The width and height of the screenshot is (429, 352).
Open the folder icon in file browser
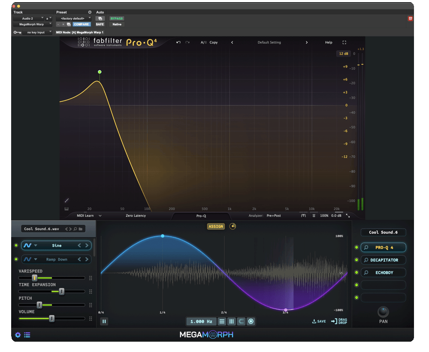(x=81, y=229)
